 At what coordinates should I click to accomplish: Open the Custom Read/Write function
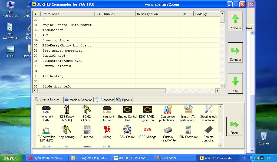pyautogui.click(x=168, y=134)
